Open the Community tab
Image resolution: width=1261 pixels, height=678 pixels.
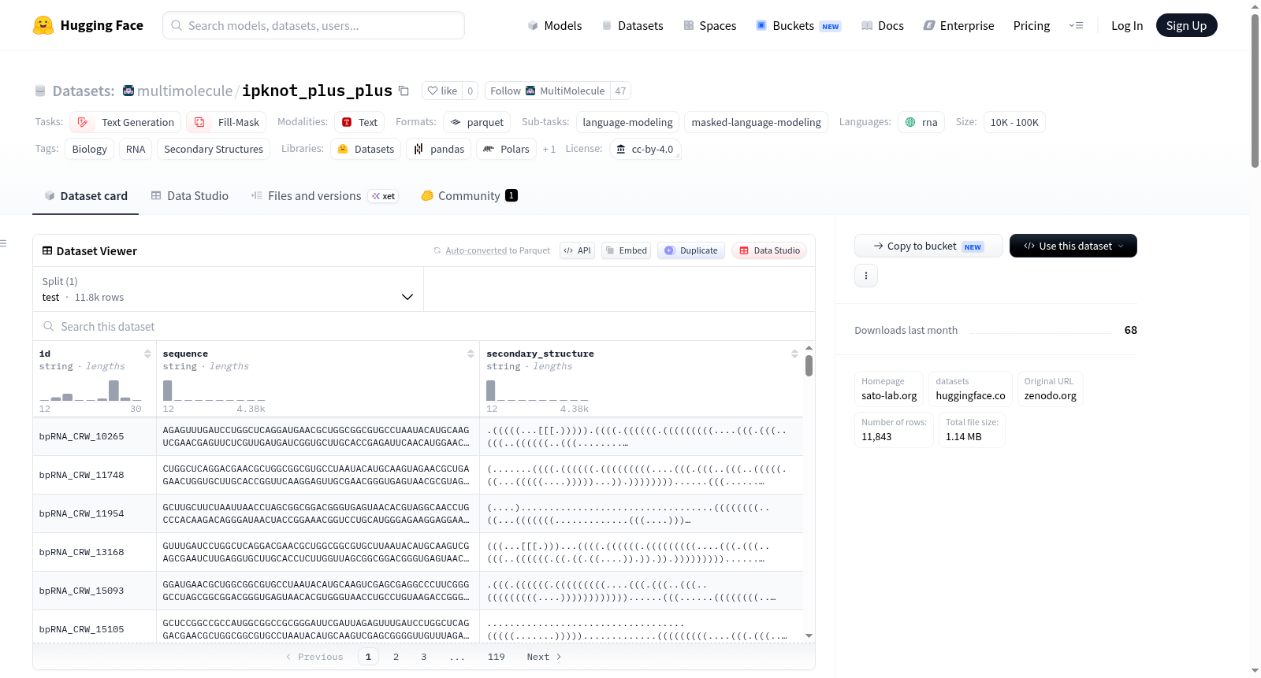click(x=470, y=195)
